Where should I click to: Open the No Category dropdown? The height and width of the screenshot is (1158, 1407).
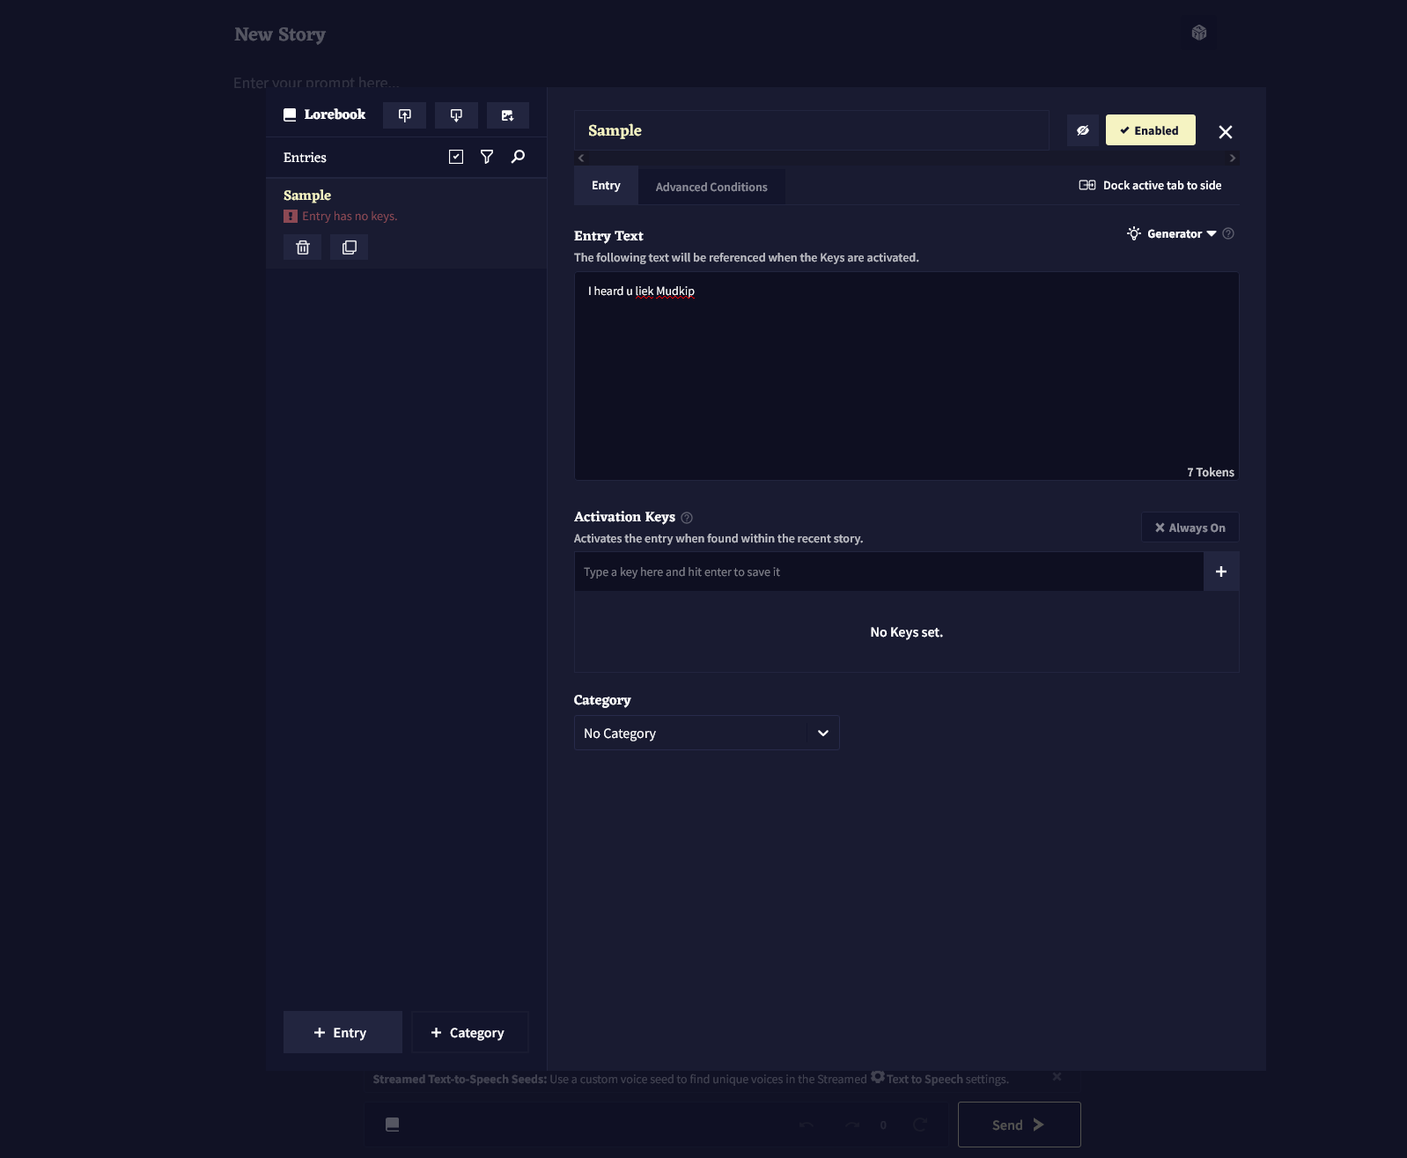706,733
